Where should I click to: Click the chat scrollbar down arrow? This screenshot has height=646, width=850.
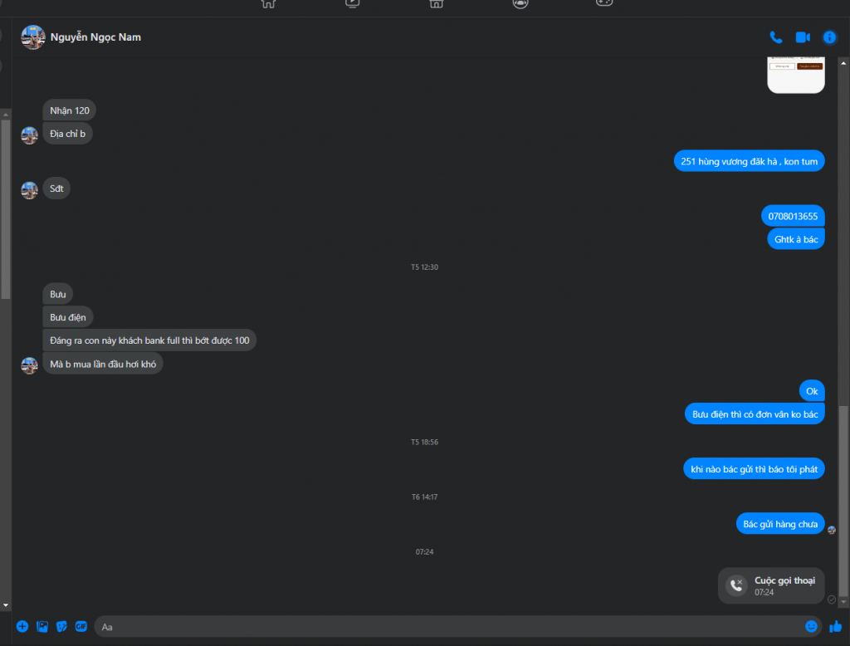coord(843,602)
